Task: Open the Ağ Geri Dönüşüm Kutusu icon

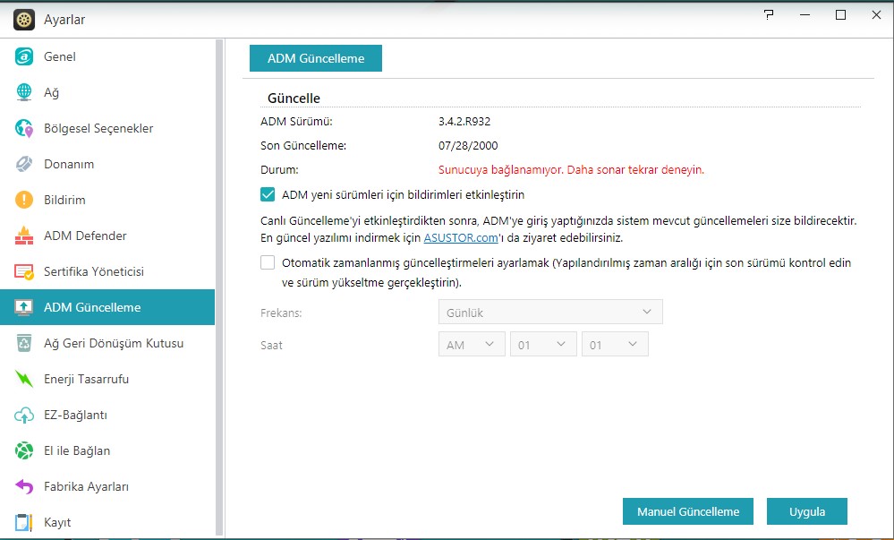Action: (x=25, y=343)
